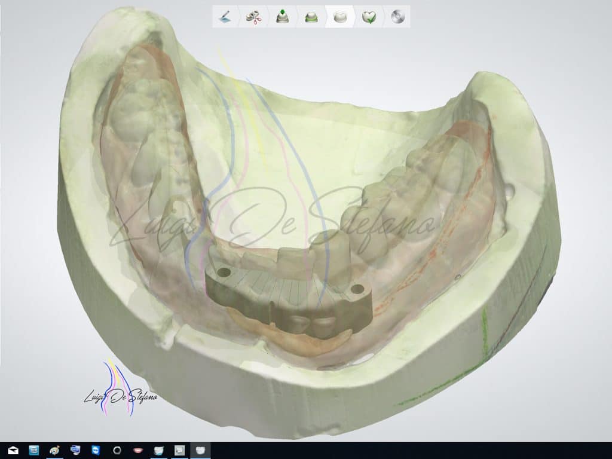
Task: Click the active plain tooth design step
Action: pos(339,17)
